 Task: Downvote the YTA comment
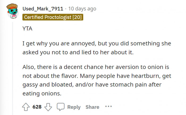coord(48,107)
